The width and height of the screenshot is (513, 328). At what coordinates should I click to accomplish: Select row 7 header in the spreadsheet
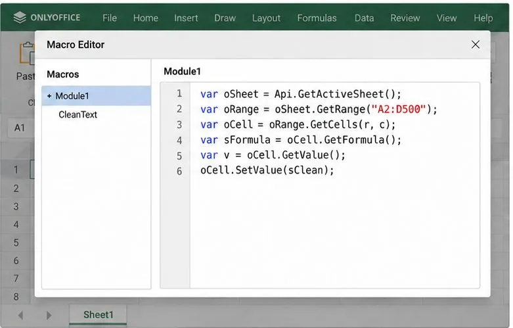pos(16,279)
